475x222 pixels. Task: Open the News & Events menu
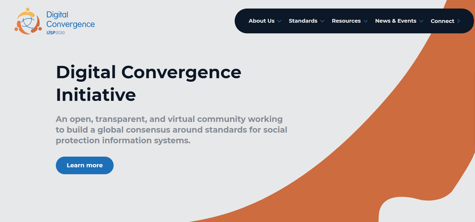(396, 21)
